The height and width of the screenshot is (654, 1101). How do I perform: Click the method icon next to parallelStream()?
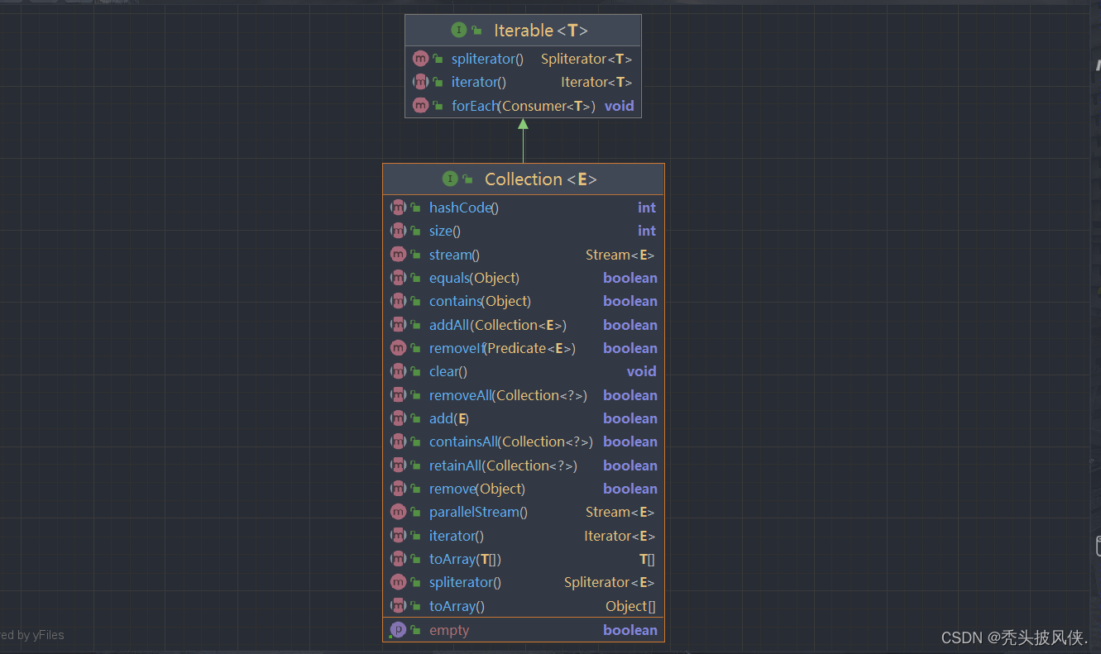pyautogui.click(x=398, y=512)
